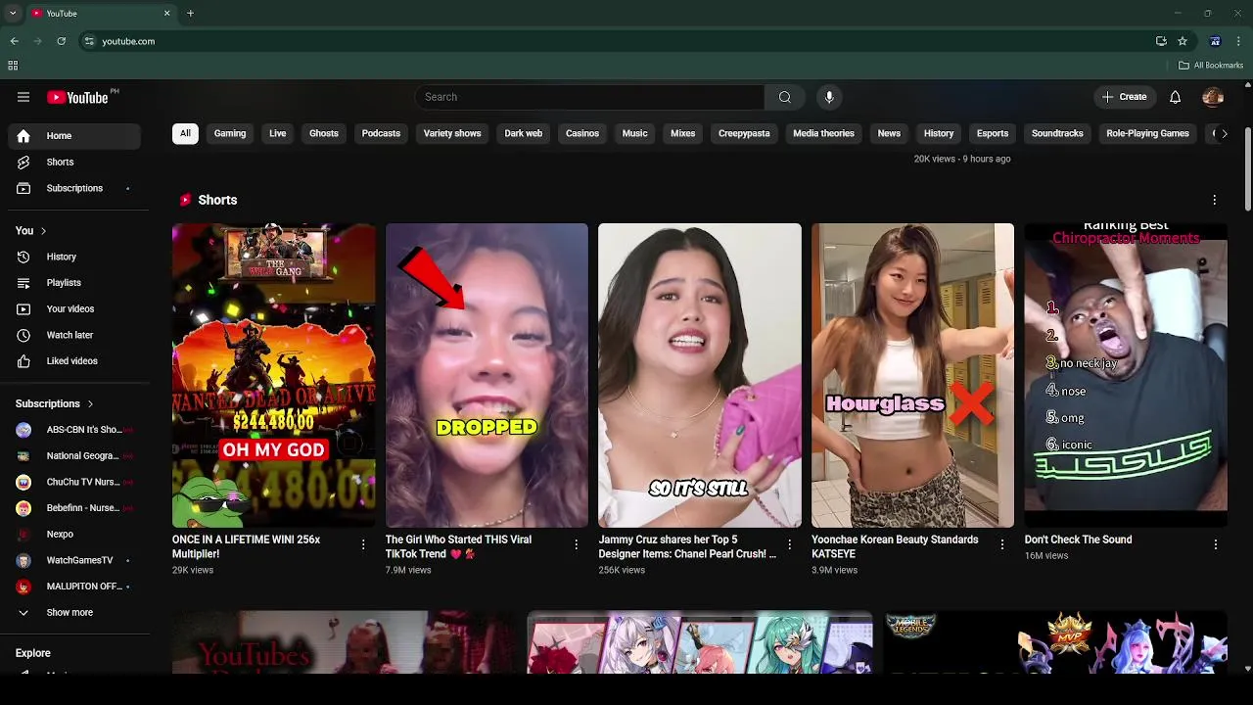The width and height of the screenshot is (1253, 705).
Task: Open options for Viral TikTok Trend short
Action: 576,544
